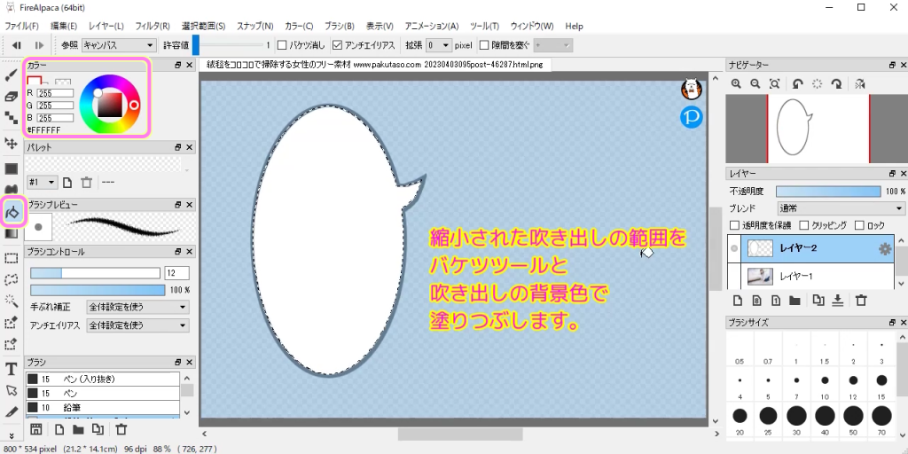Select the Lasso selection tool
The height and width of the screenshot is (454, 908).
pos(11,279)
